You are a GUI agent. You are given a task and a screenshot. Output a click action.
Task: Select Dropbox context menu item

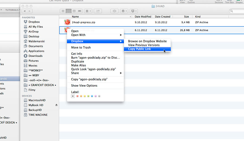(95, 41)
